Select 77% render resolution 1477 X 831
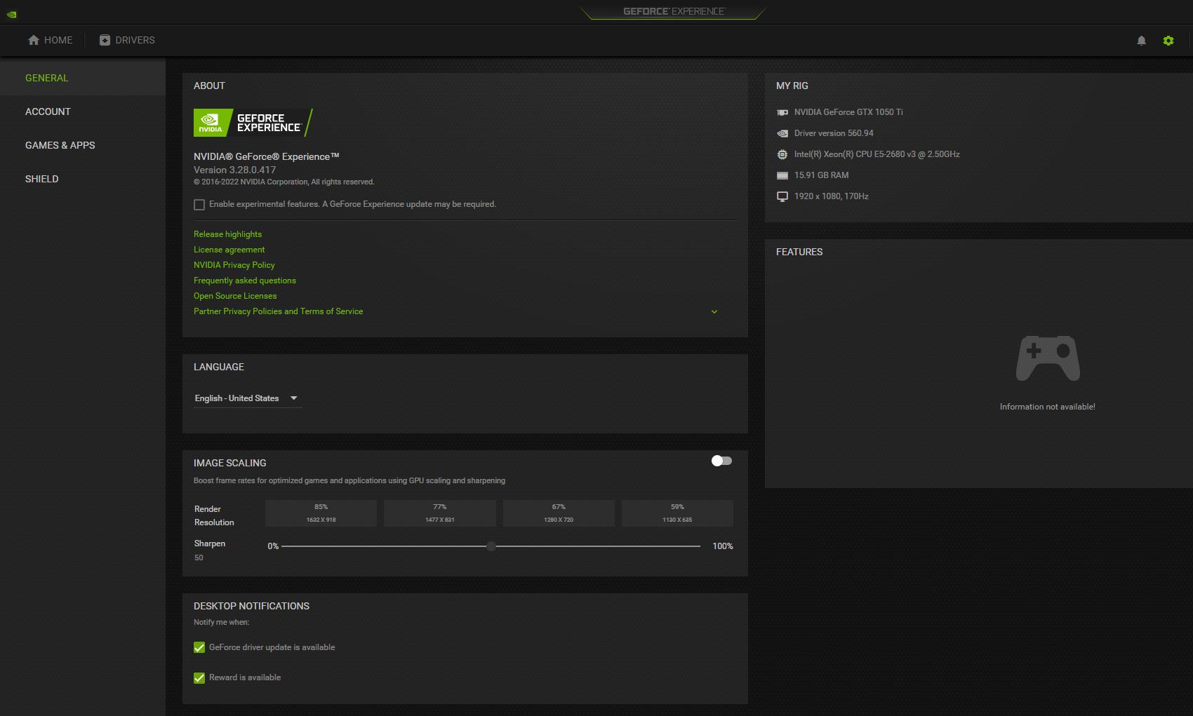The width and height of the screenshot is (1193, 716). tap(440, 513)
